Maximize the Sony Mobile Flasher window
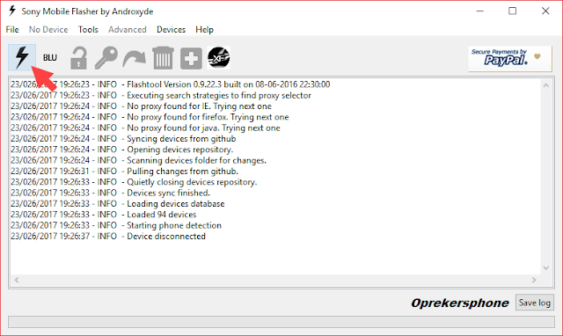Viewport: 563px width, 336px height. [x=512, y=11]
